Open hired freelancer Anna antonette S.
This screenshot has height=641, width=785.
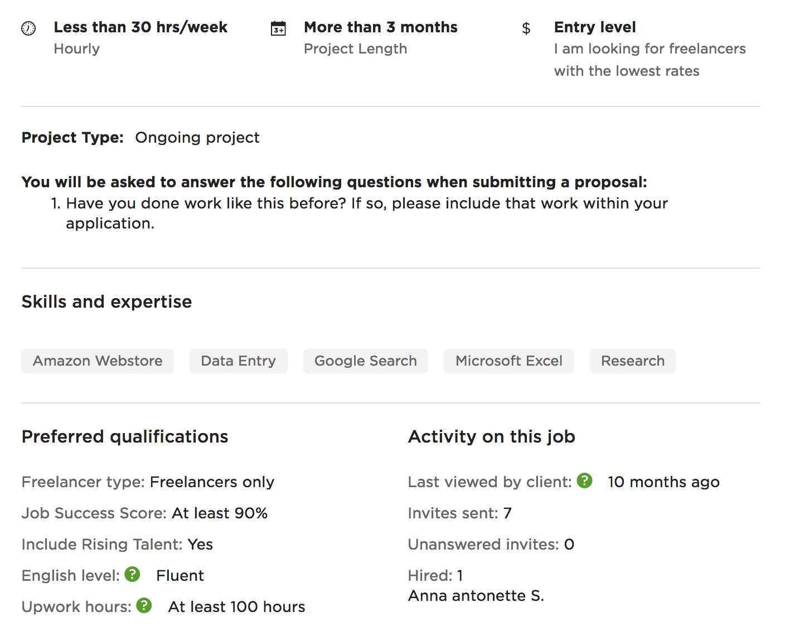[x=476, y=596]
